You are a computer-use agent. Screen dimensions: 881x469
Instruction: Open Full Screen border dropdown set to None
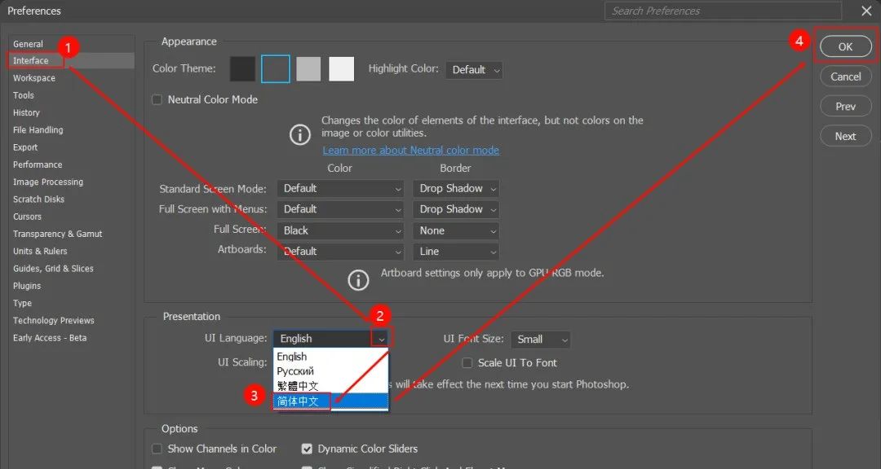(x=456, y=230)
